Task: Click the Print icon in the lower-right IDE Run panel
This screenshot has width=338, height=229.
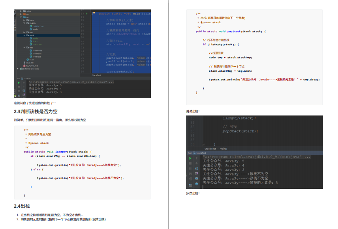Action: click(196, 179)
